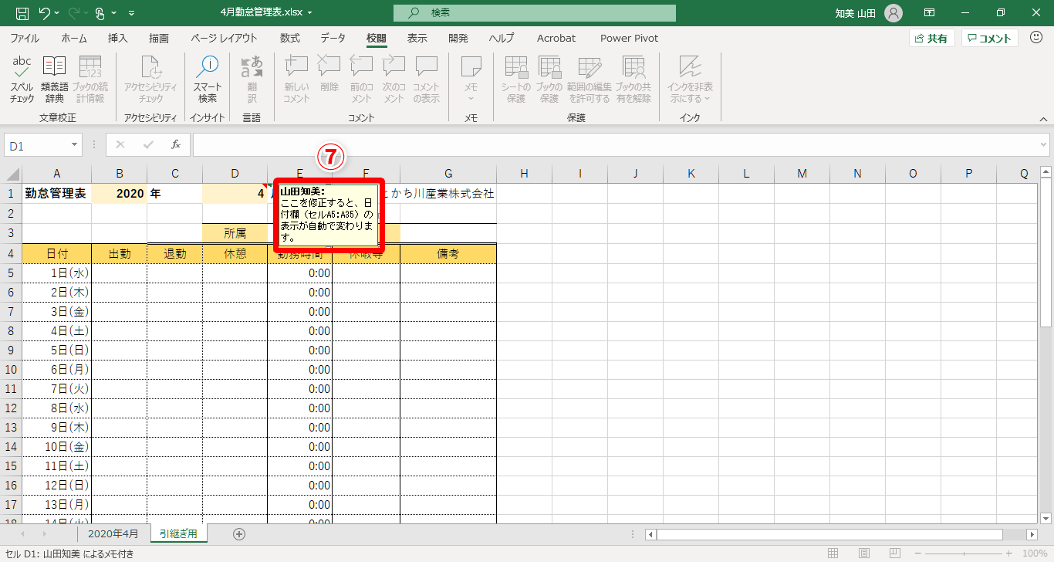Launch the 翻訳 translate tool

252,80
